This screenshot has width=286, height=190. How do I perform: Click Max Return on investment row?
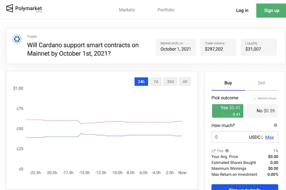tap(245, 174)
